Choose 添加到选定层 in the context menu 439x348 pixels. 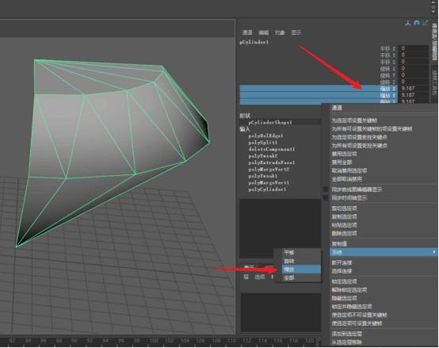coord(346,334)
